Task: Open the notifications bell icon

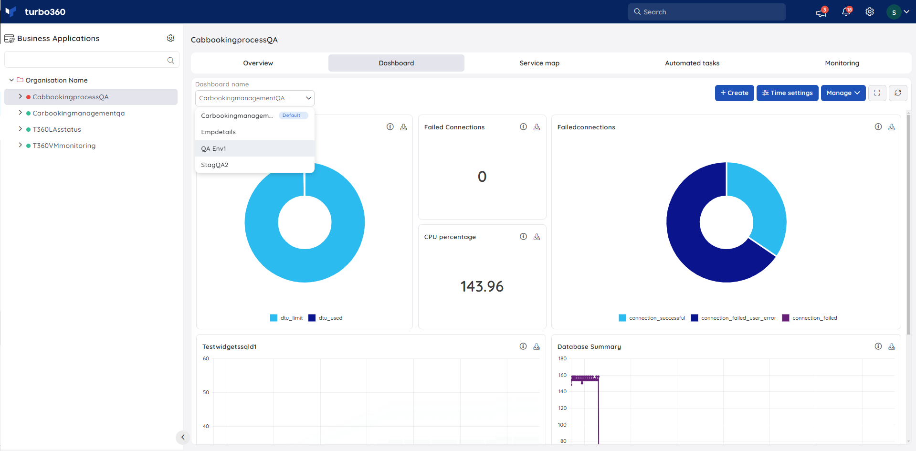Action: pyautogui.click(x=846, y=12)
